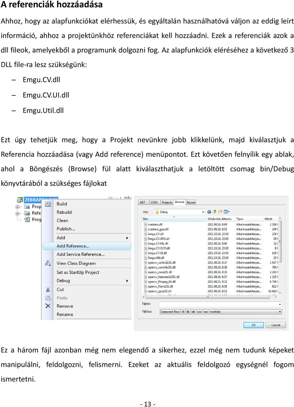Select file Emgu.CV.GPU.dll
The height and width of the screenshot is (407, 294).
click(x=159, y=239)
